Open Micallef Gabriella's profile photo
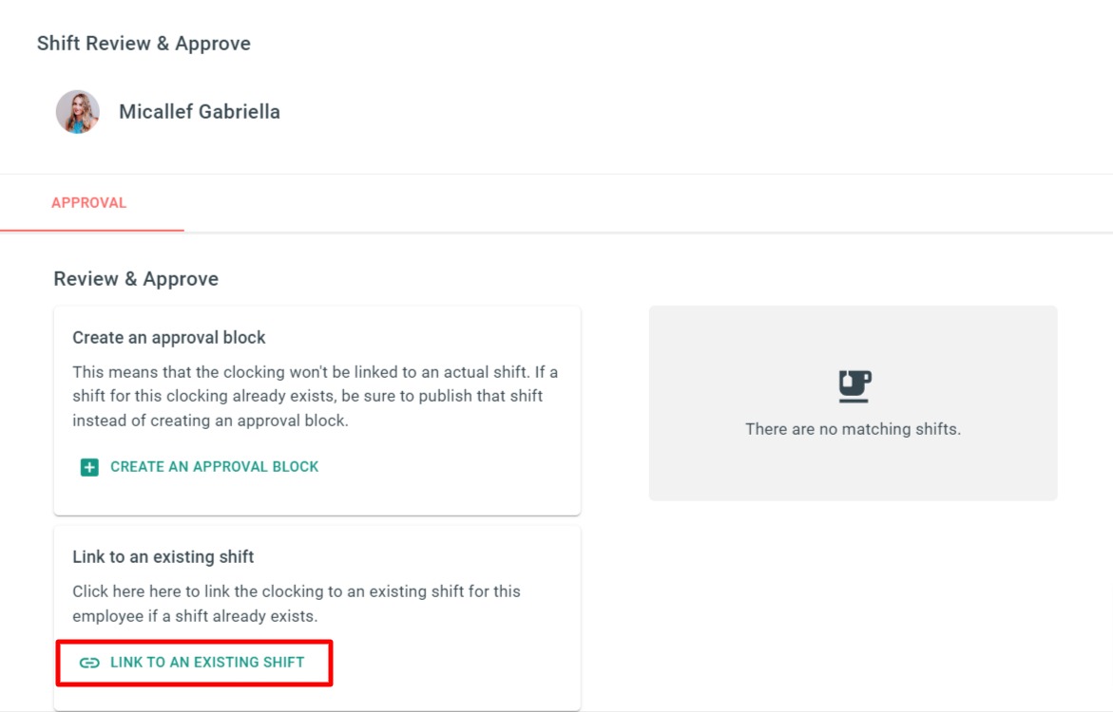1113x712 pixels. [77, 111]
